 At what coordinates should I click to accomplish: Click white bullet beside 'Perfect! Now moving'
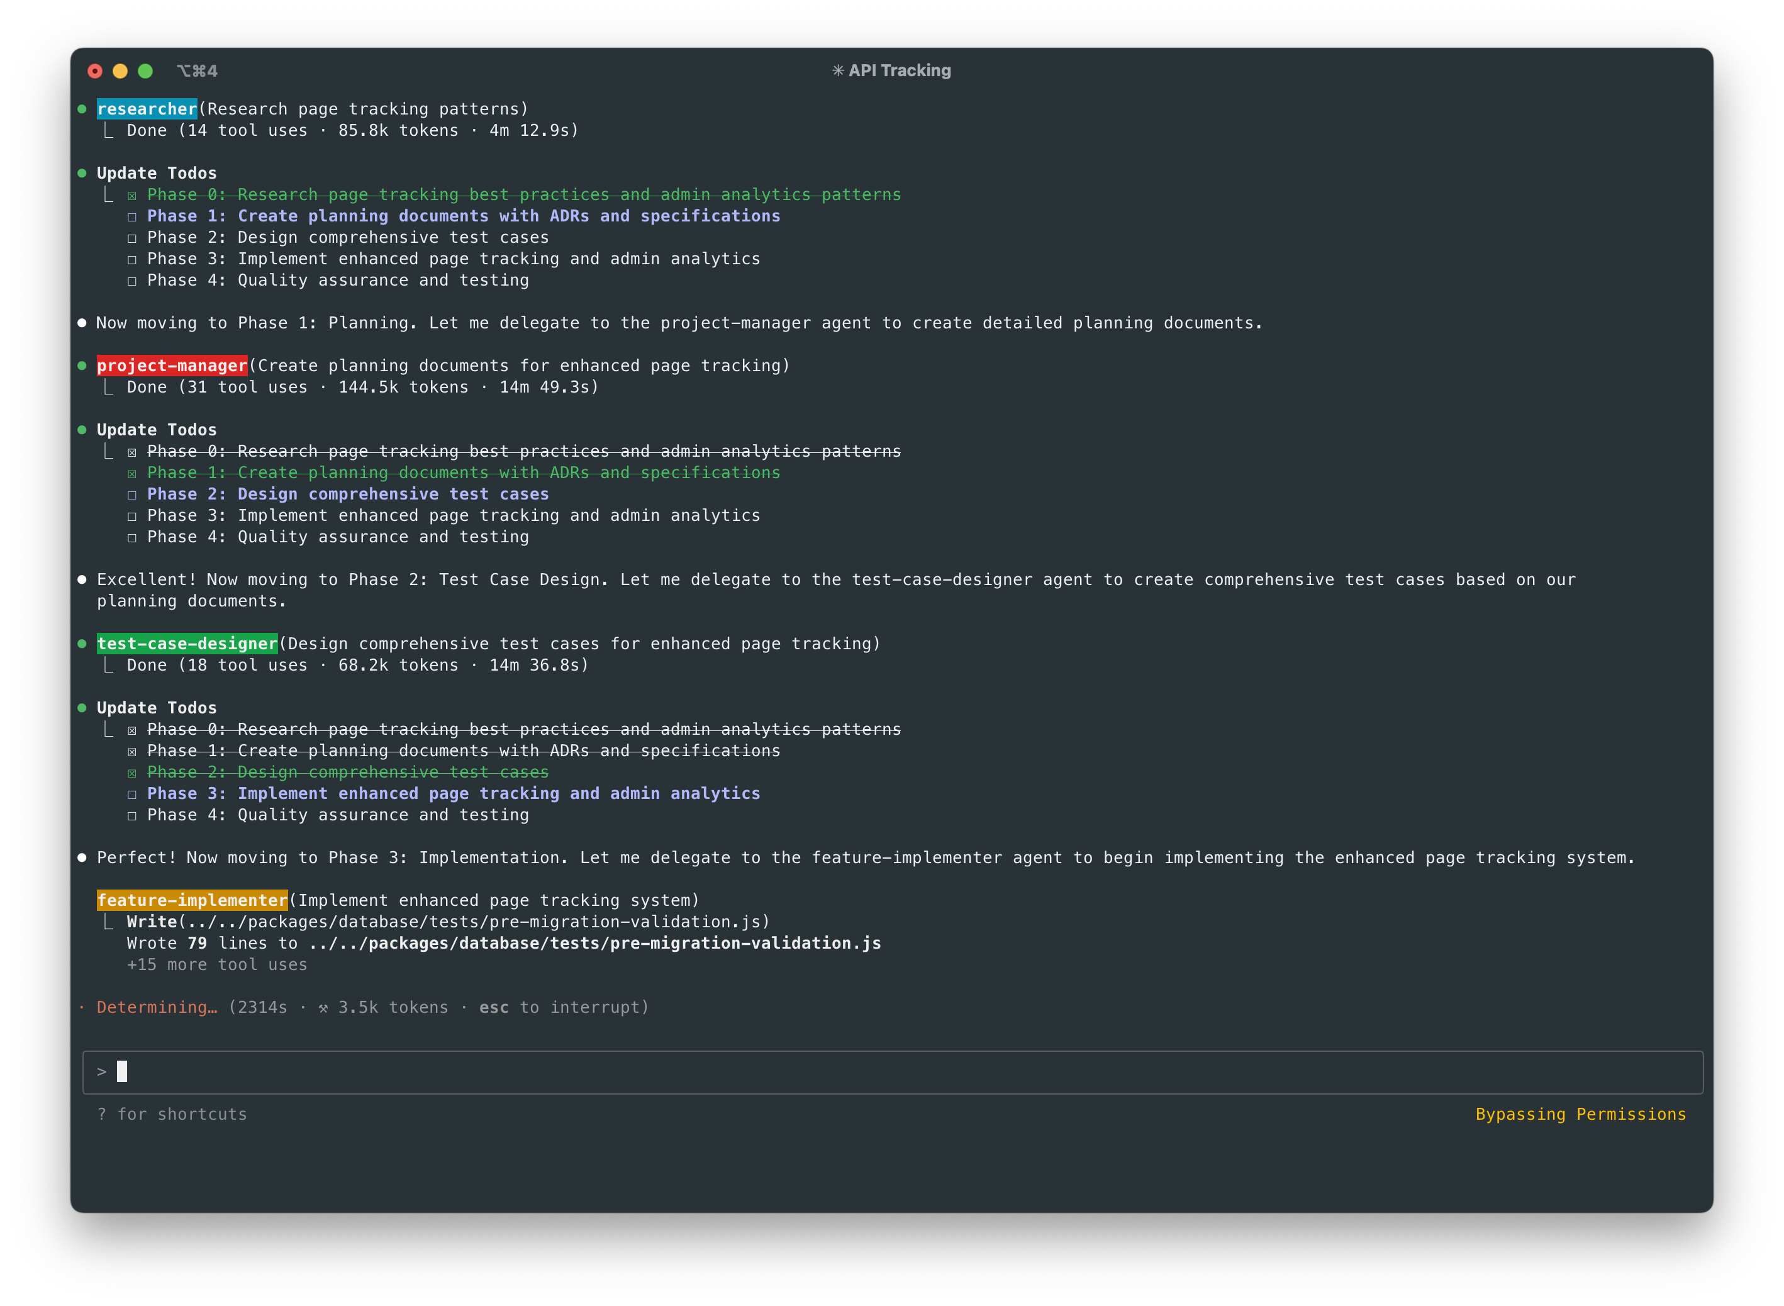(x=82, y=857)
